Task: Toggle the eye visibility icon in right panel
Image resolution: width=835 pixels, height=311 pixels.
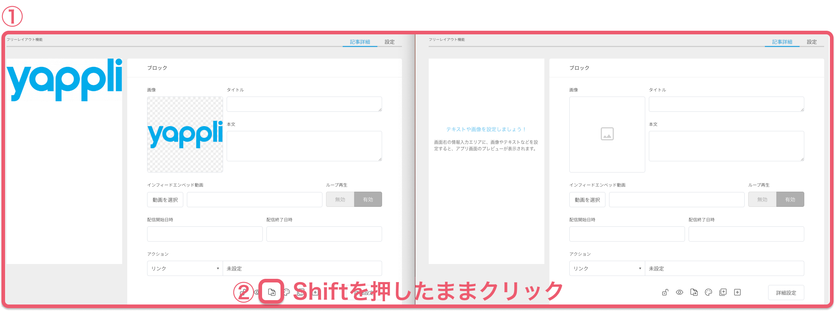Action: point(680,292)
